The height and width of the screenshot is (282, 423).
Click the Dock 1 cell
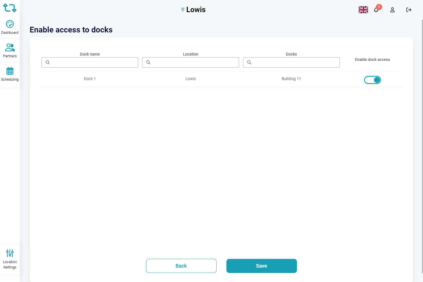[90, 79]
